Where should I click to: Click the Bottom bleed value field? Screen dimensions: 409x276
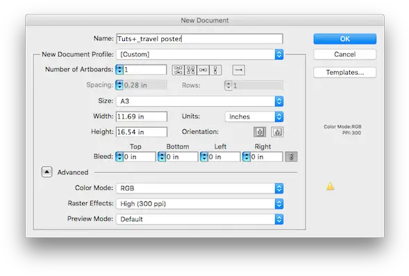(x=182, y=157)
